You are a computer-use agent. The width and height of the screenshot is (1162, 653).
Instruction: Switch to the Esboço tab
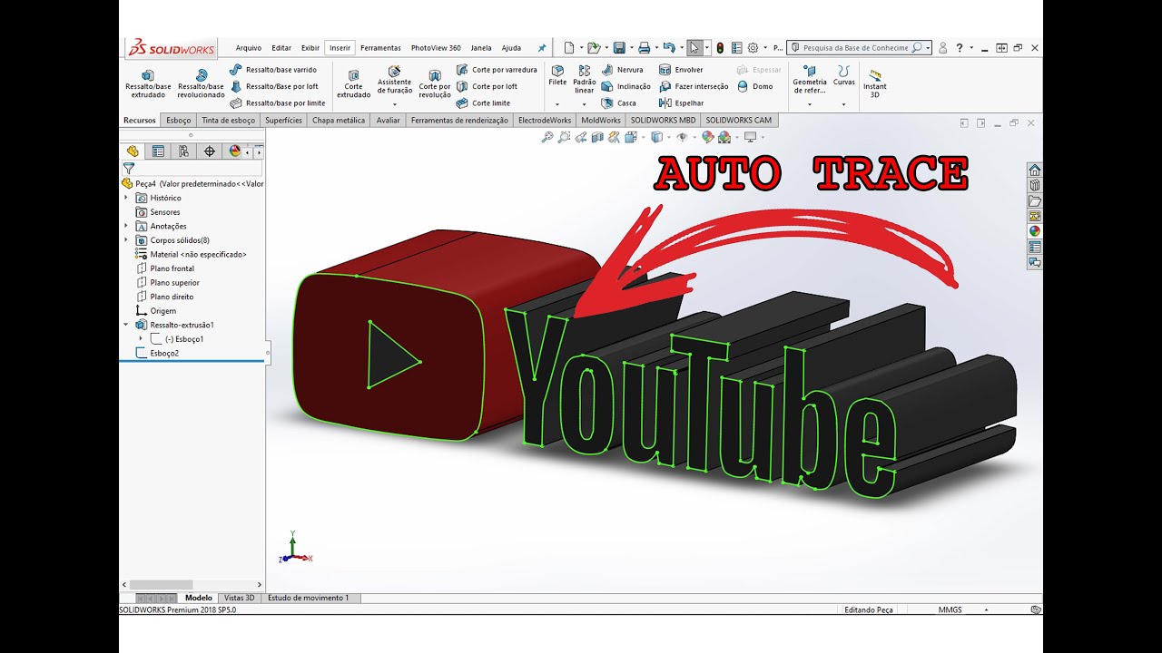pyautogui.click(x=179, y=120)
